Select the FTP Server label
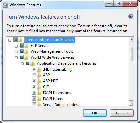Viewport: 140px width, 123px height. coord(40,46)
